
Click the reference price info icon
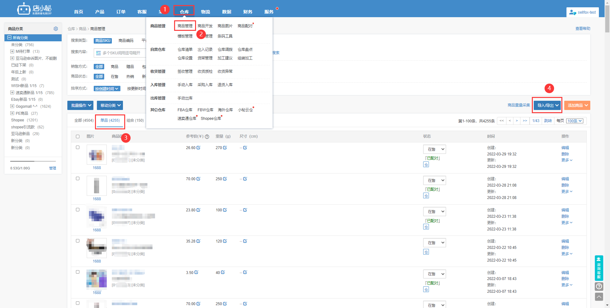207,137
